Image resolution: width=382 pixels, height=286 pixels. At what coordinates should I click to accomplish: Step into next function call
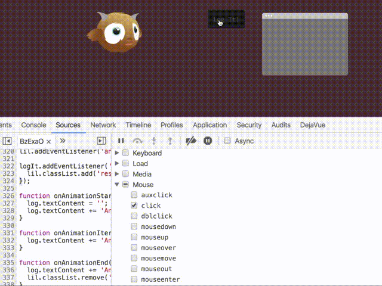(x=154, y=141)
